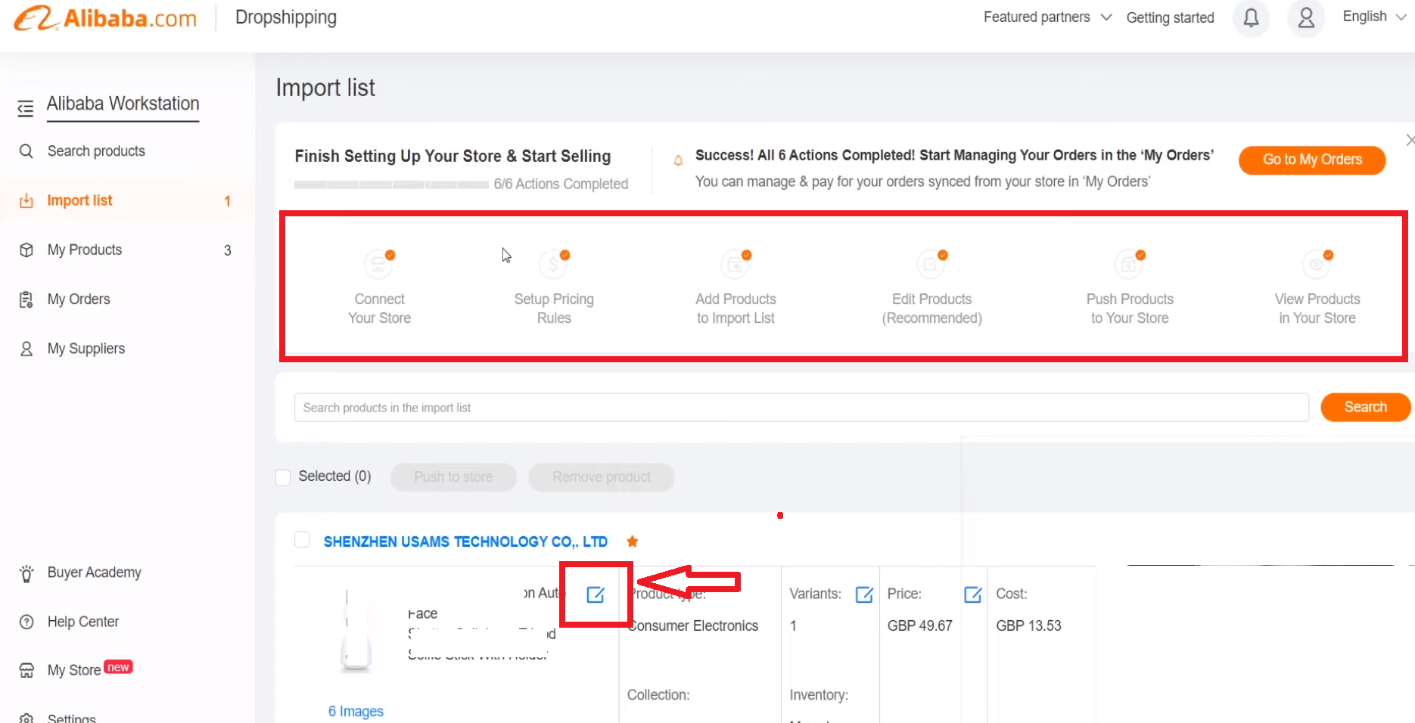Open the notifications bell icon
Viewport: 1415px width, 723px height.
point(1252,17)
